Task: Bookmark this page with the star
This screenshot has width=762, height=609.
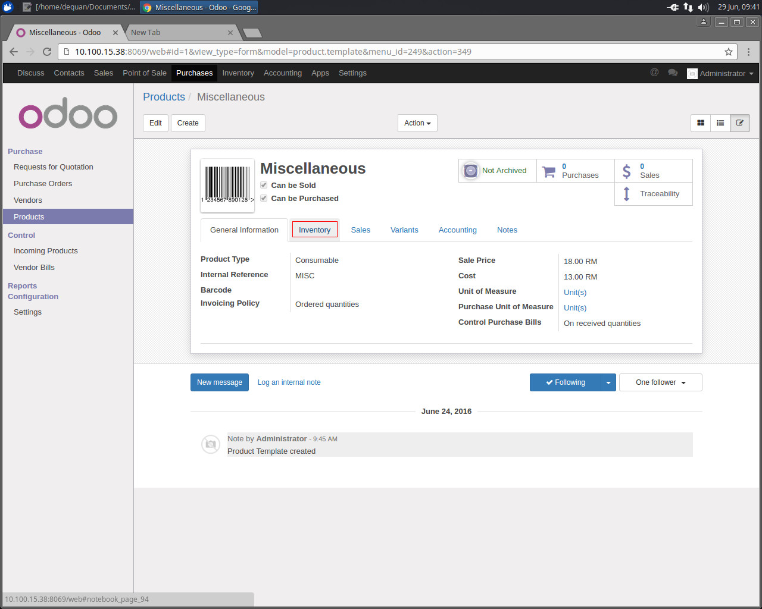Action: (x=728, y=52)
